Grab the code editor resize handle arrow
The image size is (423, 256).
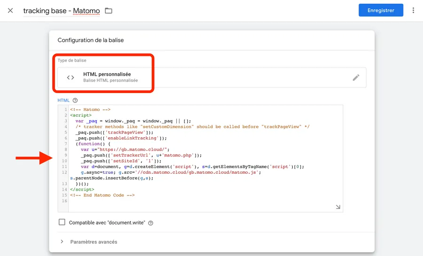(x=338, y=207)
